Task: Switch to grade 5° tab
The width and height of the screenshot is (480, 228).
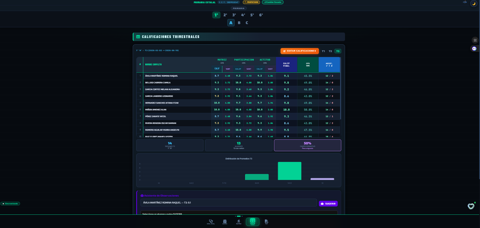Action: 252,15
